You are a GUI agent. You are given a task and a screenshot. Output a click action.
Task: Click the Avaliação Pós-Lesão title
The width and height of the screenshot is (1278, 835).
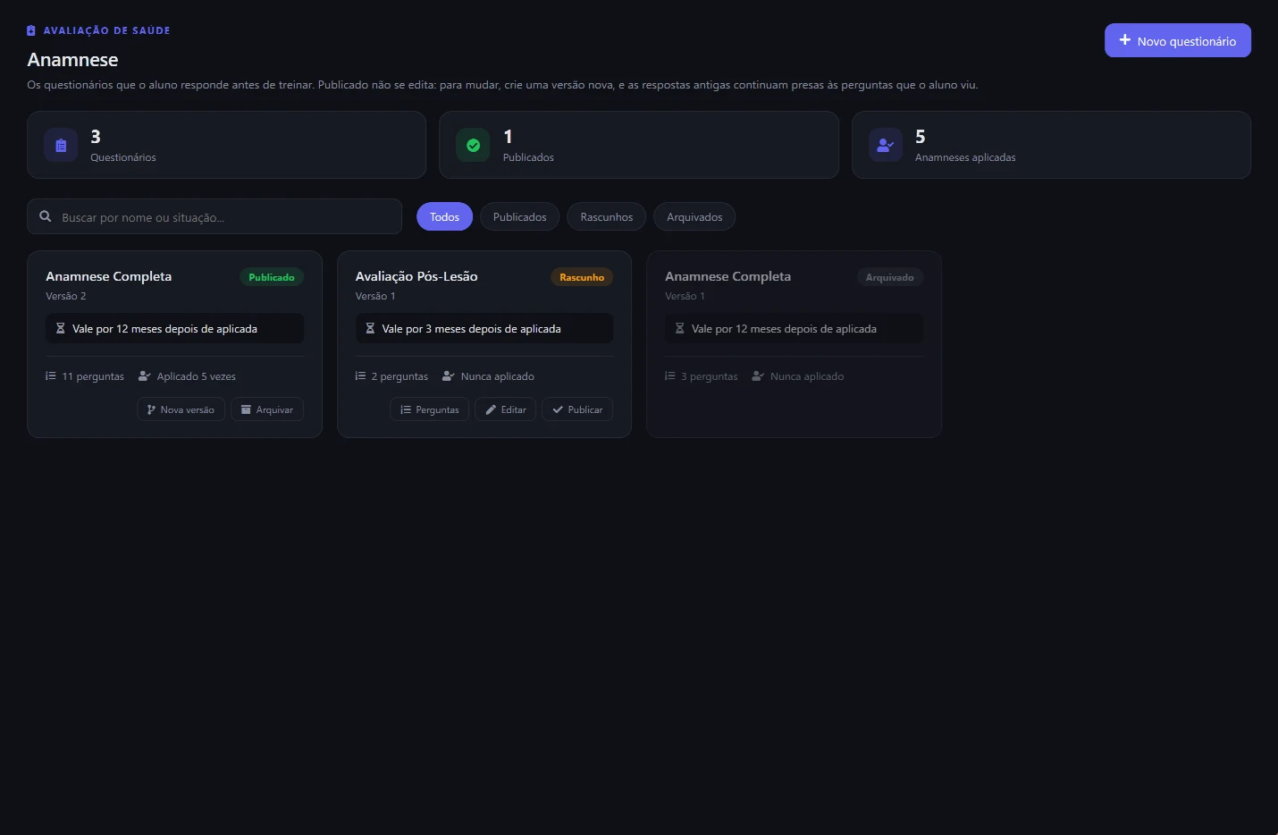tap(416, 276)
